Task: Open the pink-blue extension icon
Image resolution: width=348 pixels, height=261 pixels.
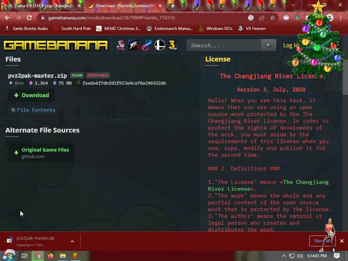Action: point(286,18)
